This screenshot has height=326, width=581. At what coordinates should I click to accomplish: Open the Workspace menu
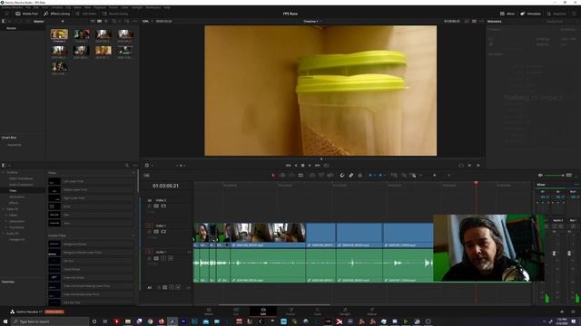tap(153, 7)
